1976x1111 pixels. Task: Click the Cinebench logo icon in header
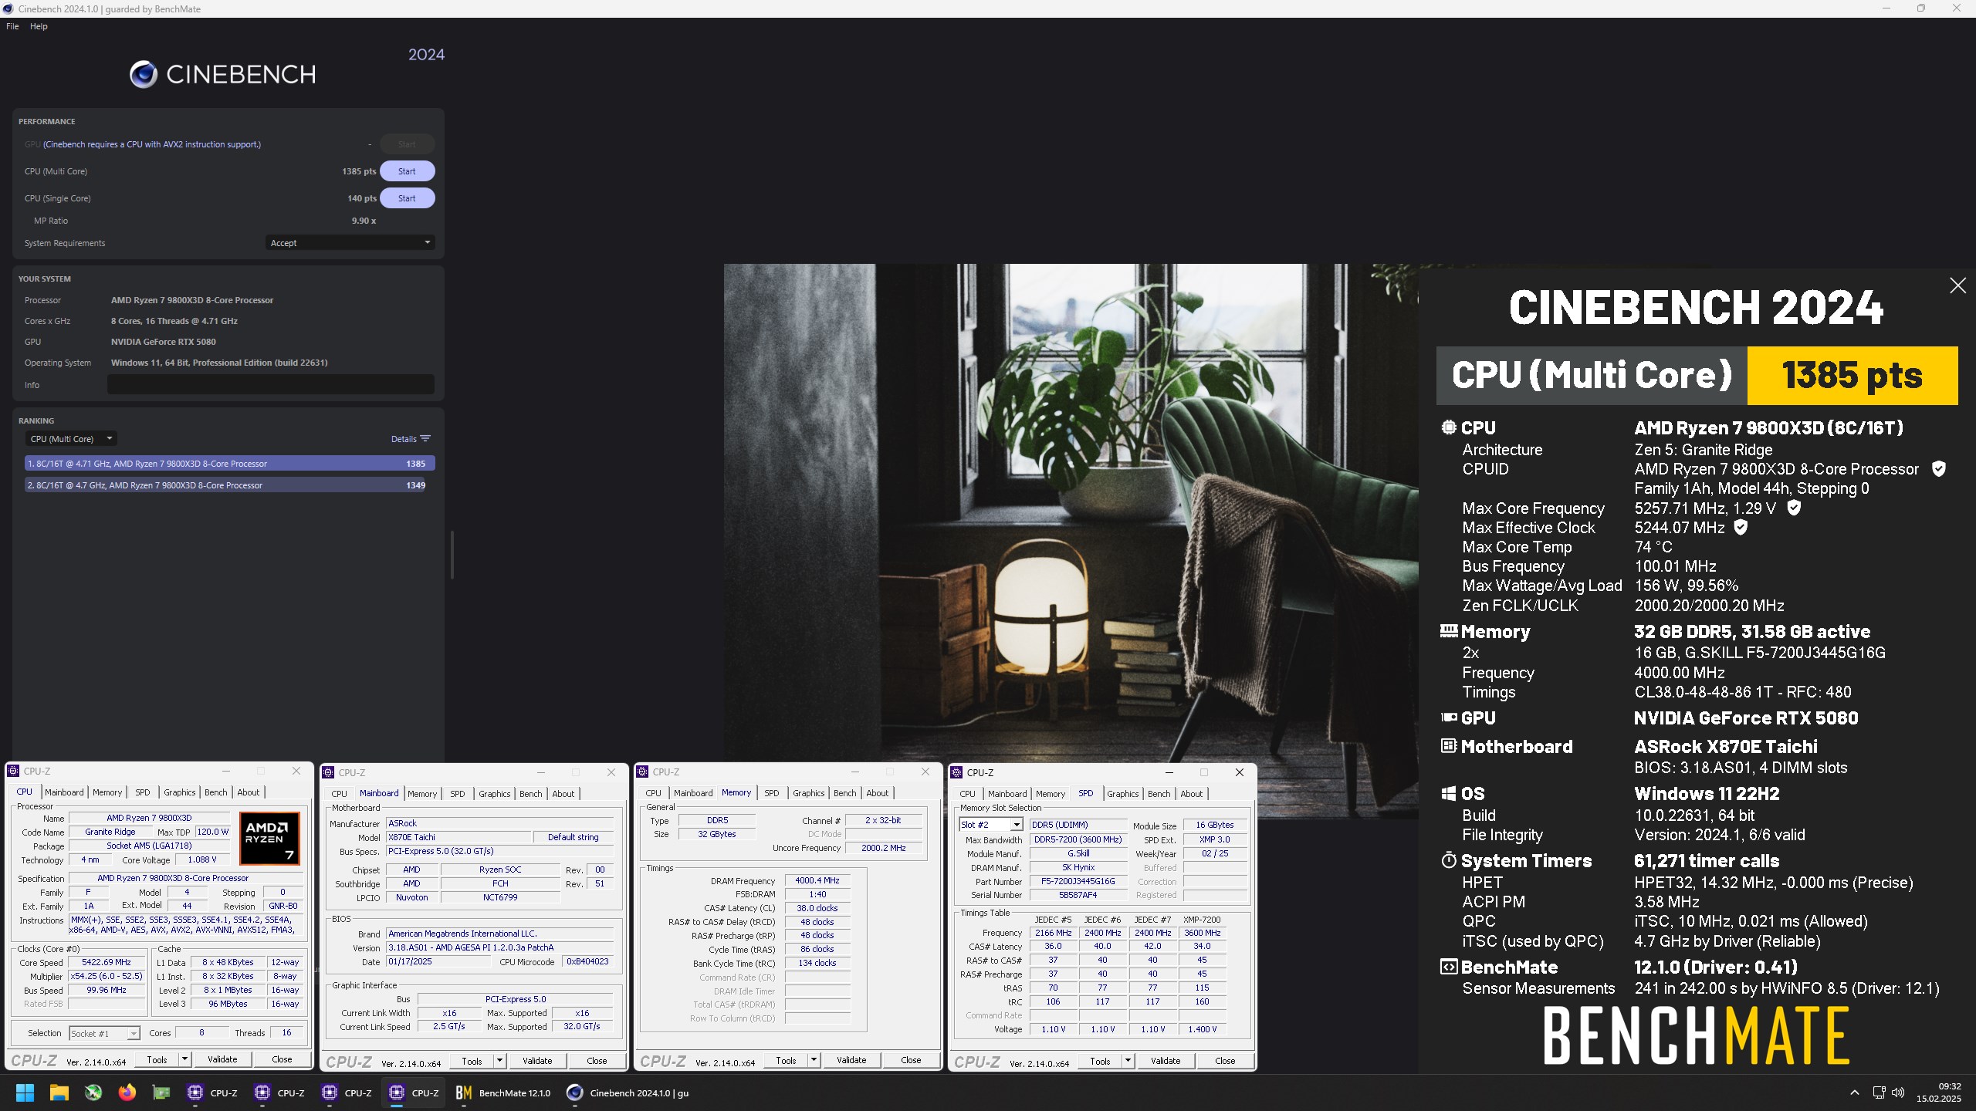tap(144, 74)
